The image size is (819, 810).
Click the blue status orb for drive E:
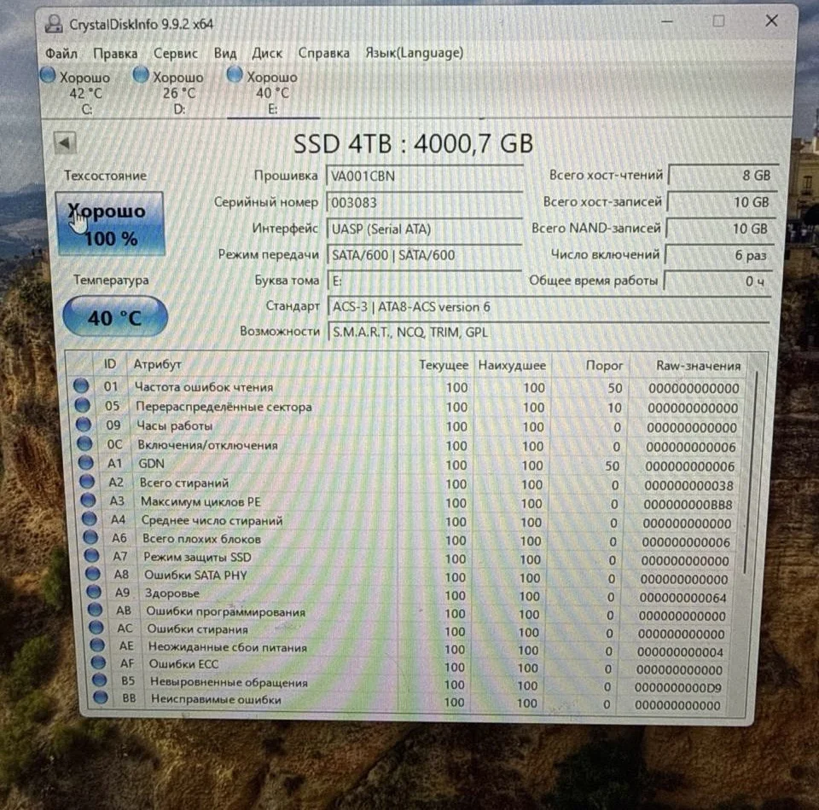point(235,75)
